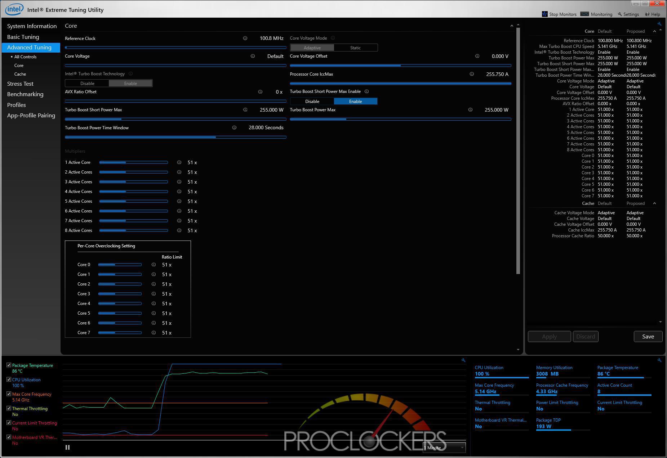
Task: Show Core 7 ratio info icon
Action: click(154, 333)
